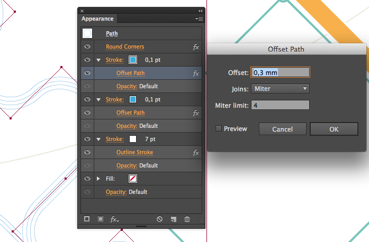Enable the Preview checkbox in Offset Path
369x242 pixels.
pyautogui.click(x=219, y=129)
